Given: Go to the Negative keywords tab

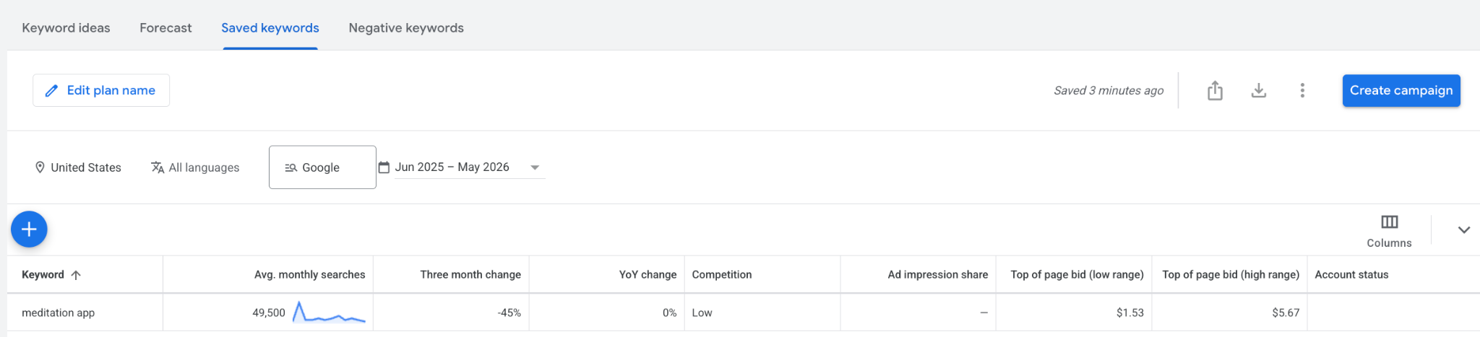Looking at the screenshot, I should [x=406, y=28].
